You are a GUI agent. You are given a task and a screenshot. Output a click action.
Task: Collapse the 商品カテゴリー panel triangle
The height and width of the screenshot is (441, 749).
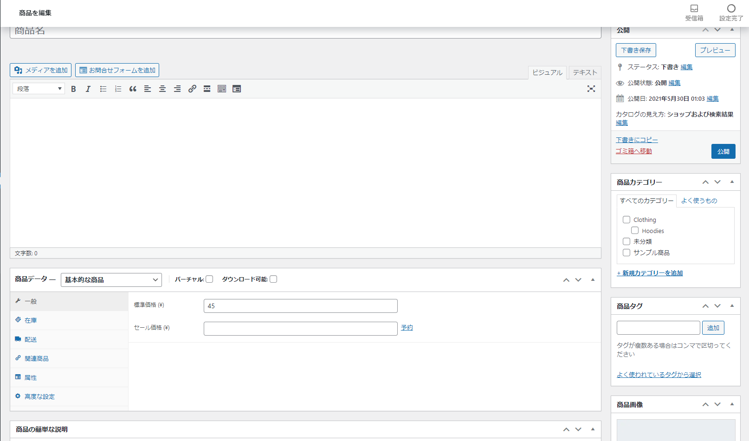tap(732, 182)
